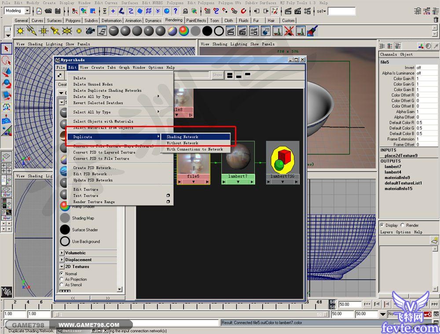
Task: Edit the Color Gain R value field
Action: [x=426, y=79]
